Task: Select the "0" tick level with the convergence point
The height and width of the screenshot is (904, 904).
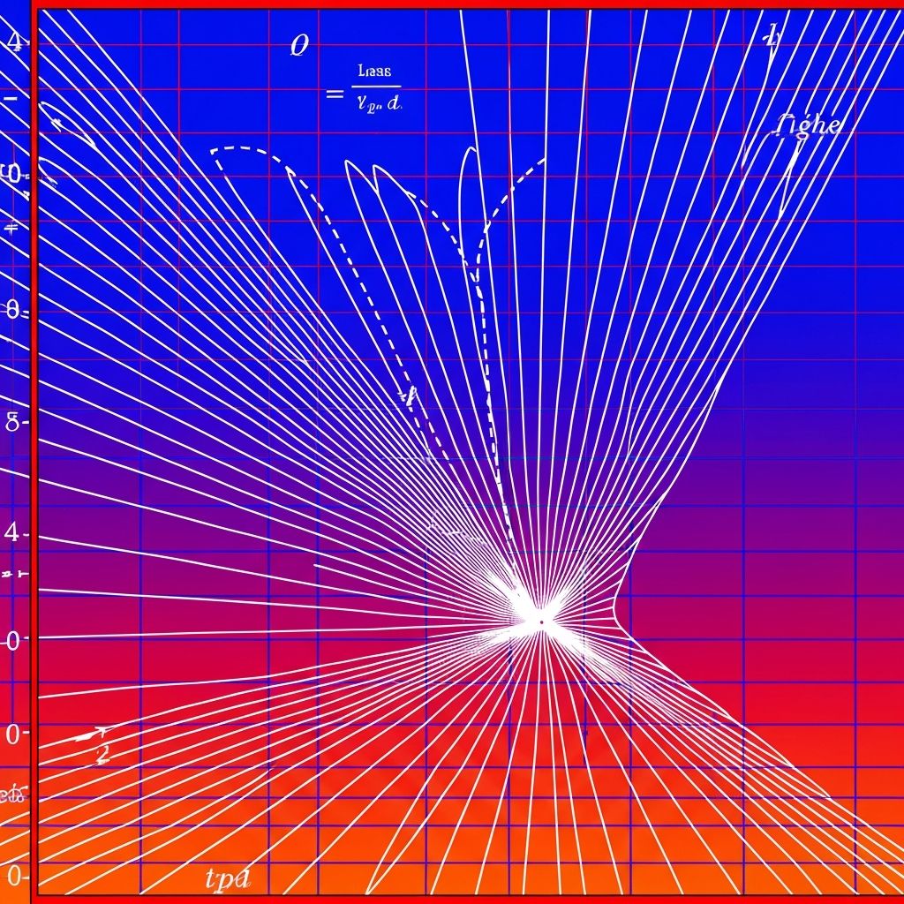Action: click(12, 640)
